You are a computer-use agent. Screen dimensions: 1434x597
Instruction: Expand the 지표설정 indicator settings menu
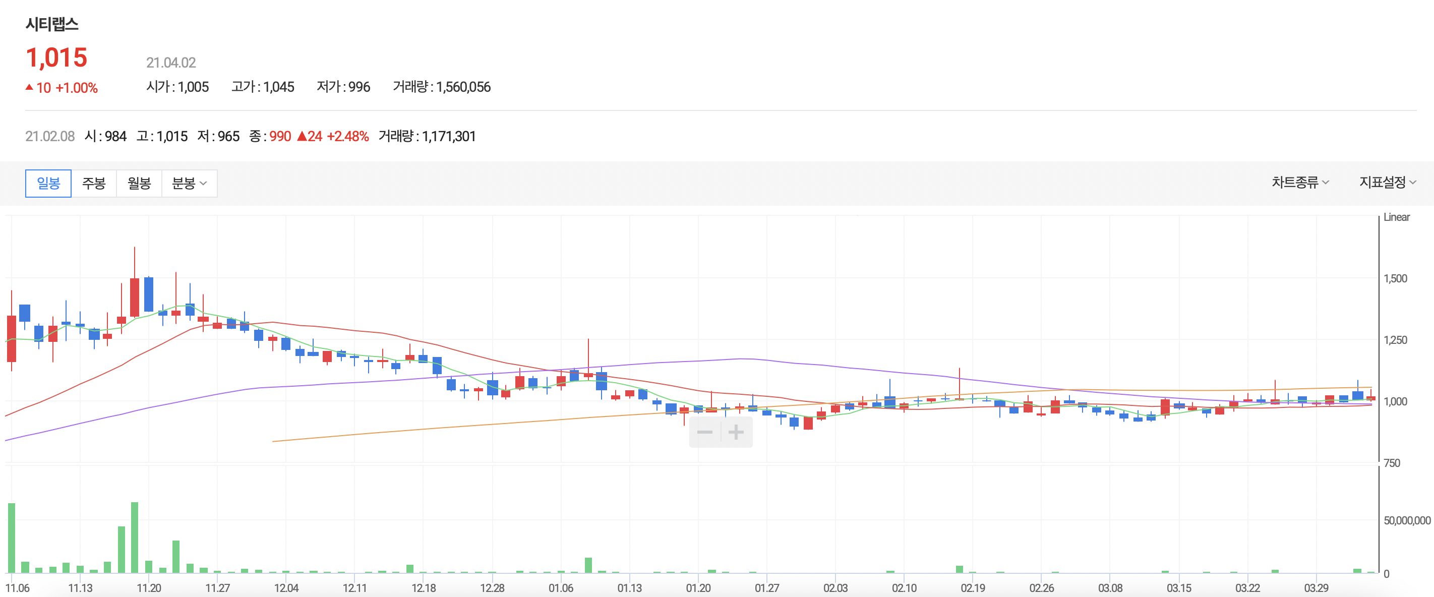[1387, 182]
